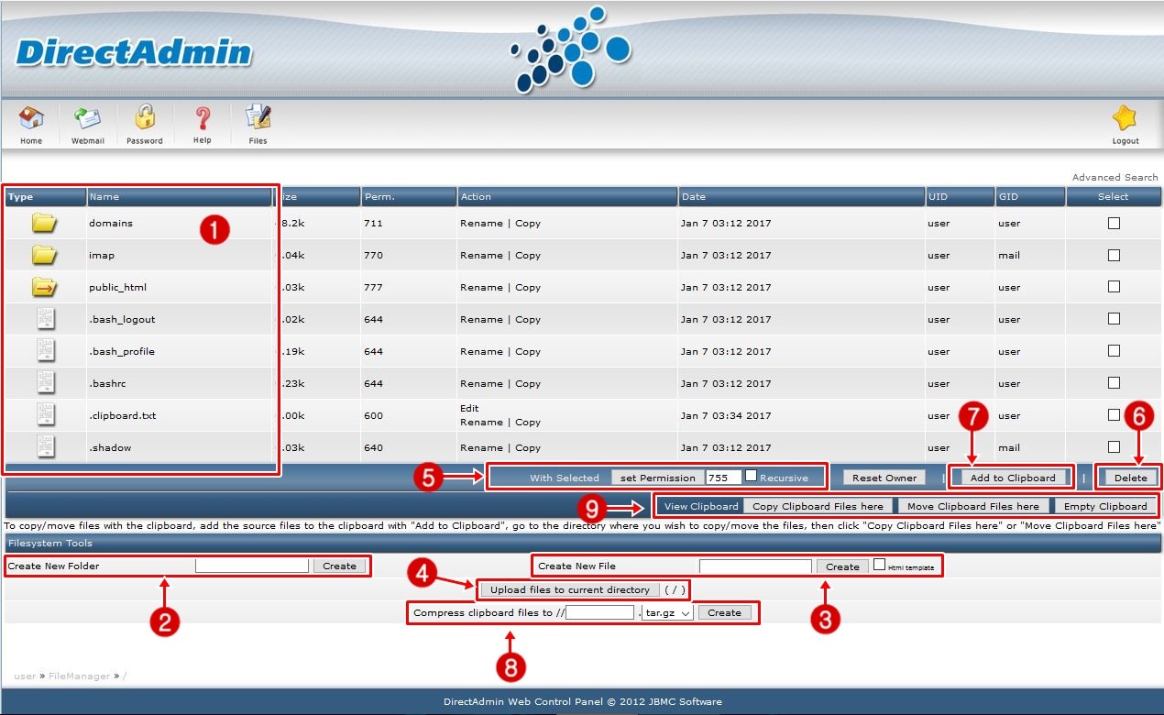Tick the checkbox for the public_html row
This screenshot has width=1164, height=715.
click(1114, 287)
